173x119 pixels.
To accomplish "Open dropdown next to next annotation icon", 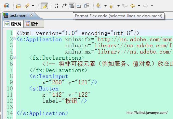I will pos(105,6).
